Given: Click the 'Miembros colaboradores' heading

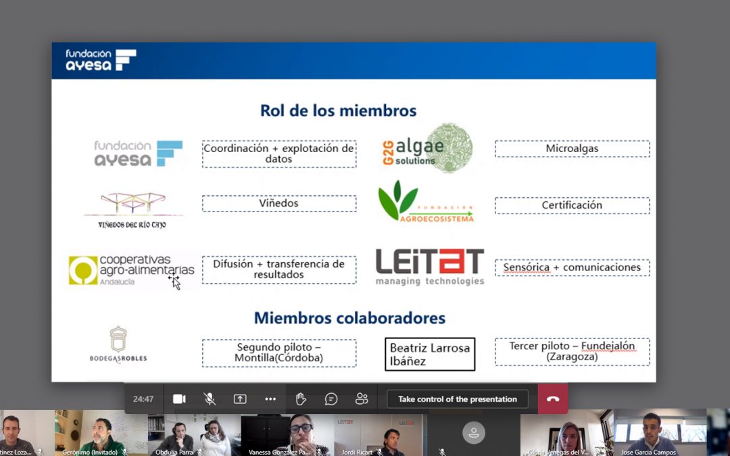Looking at the screenshot, I should pos(349,318).
